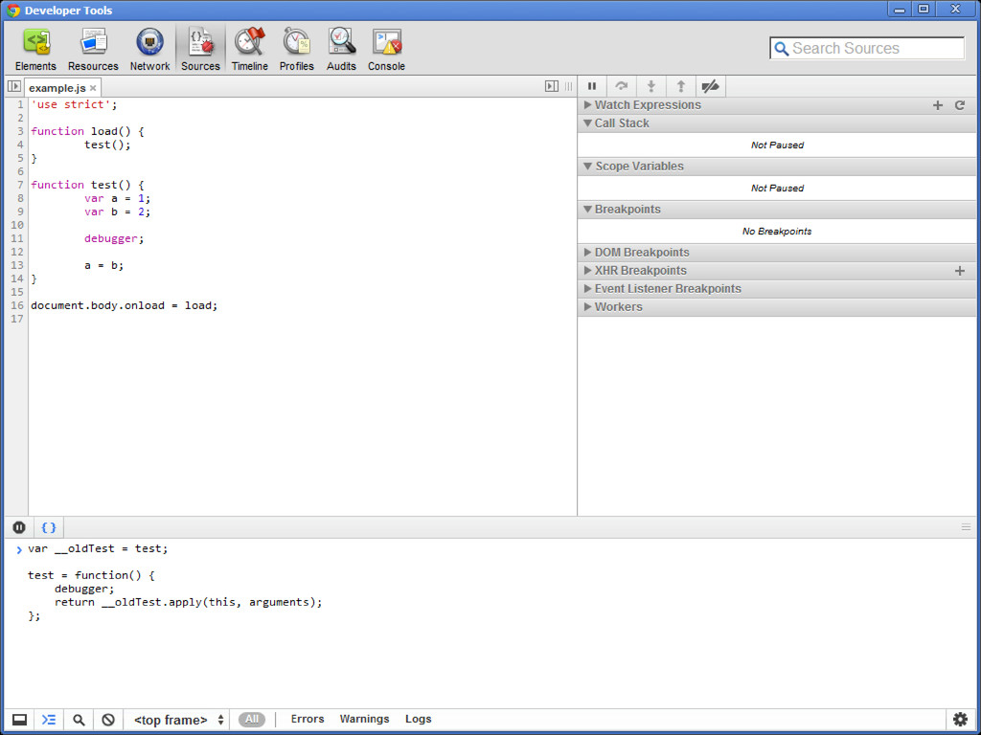This screenshot has width=981, height=735.
Task: Click the 'use strict' line
Action: tap(74, 104)
